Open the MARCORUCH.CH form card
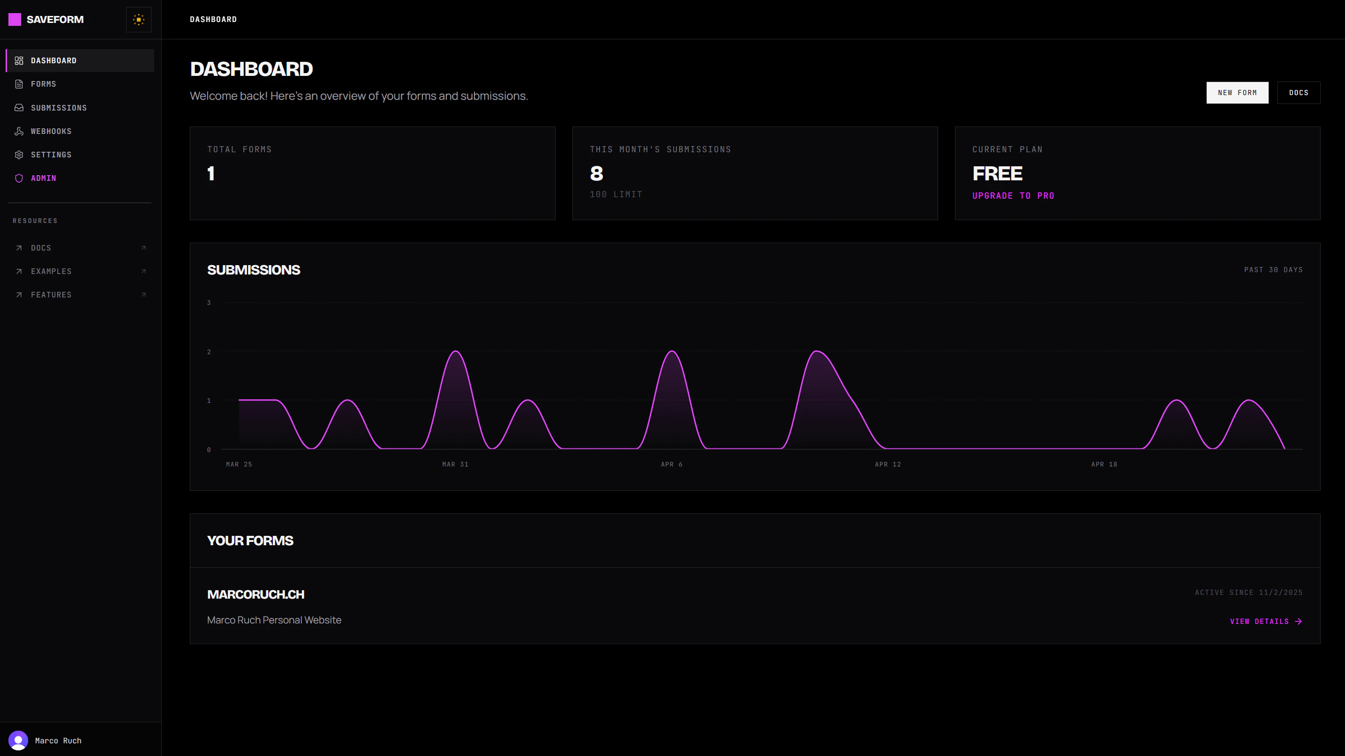1345x756 pixels. pyautogui.click(x=256, y=594)
